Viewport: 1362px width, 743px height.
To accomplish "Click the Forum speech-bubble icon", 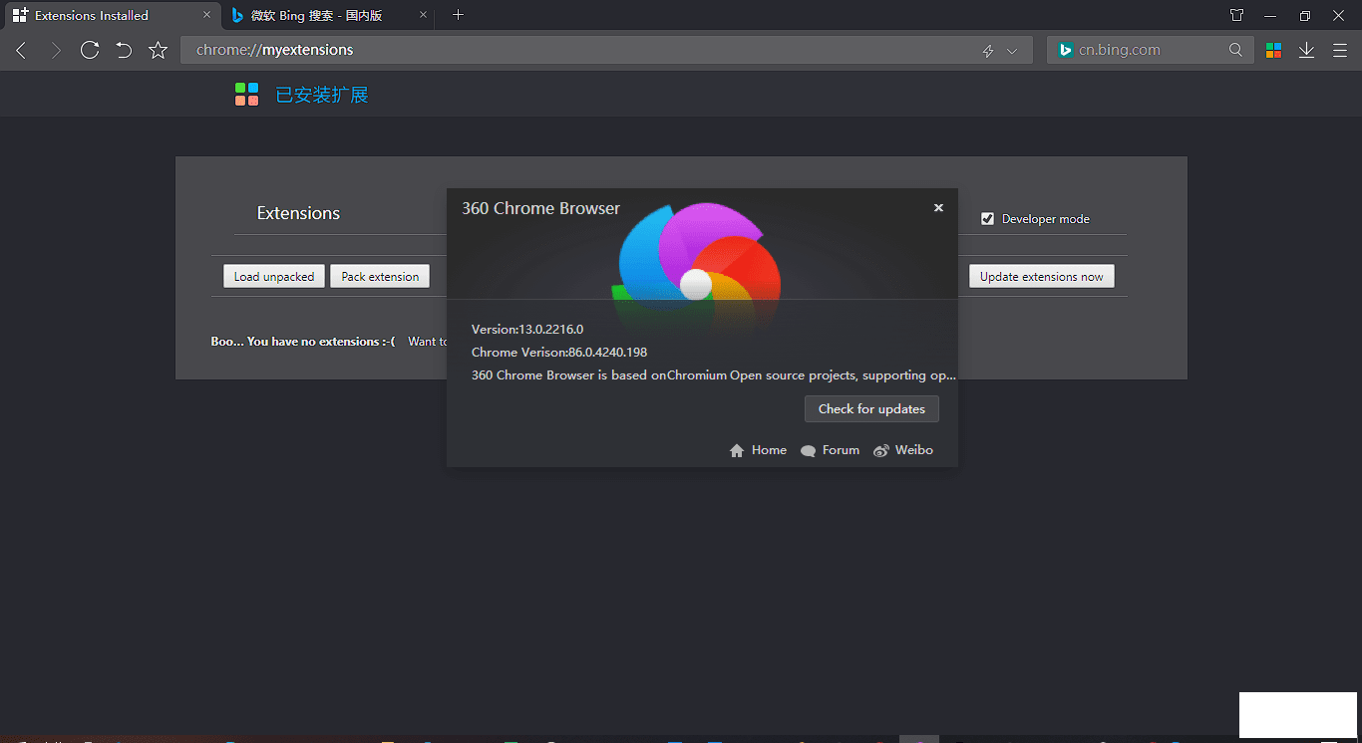I will tap(809, 451).
